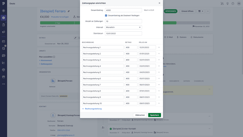The height and width of the screenshot is (137, 243).
Task: Open options menu for Rechnungsstellung 5 row
Action: 159,72
